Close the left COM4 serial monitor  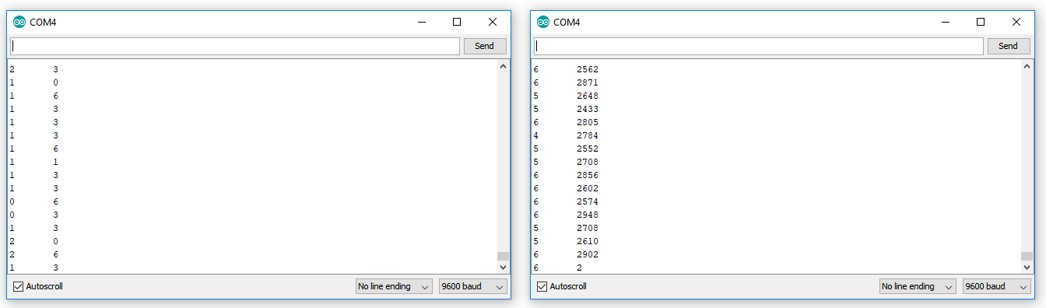pos(493,22)
